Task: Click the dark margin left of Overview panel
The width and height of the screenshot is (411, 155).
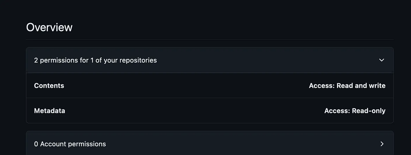Action: pyautogui.click(x=12, y=88)
